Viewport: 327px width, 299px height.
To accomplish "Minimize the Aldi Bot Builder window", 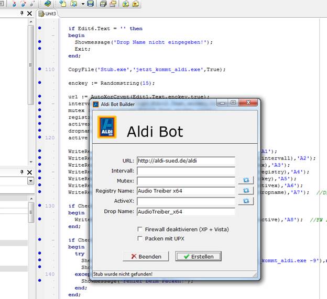I will click(x=222, y=102).
